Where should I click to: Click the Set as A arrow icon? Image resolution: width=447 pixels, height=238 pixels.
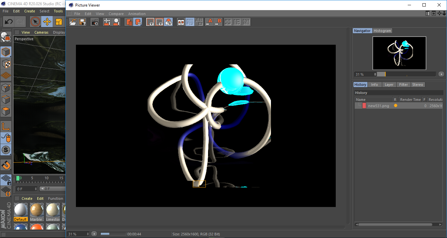click(x=209, y=22)
